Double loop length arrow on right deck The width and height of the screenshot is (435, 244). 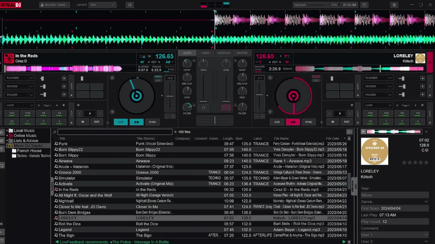(x=350, y=114)
